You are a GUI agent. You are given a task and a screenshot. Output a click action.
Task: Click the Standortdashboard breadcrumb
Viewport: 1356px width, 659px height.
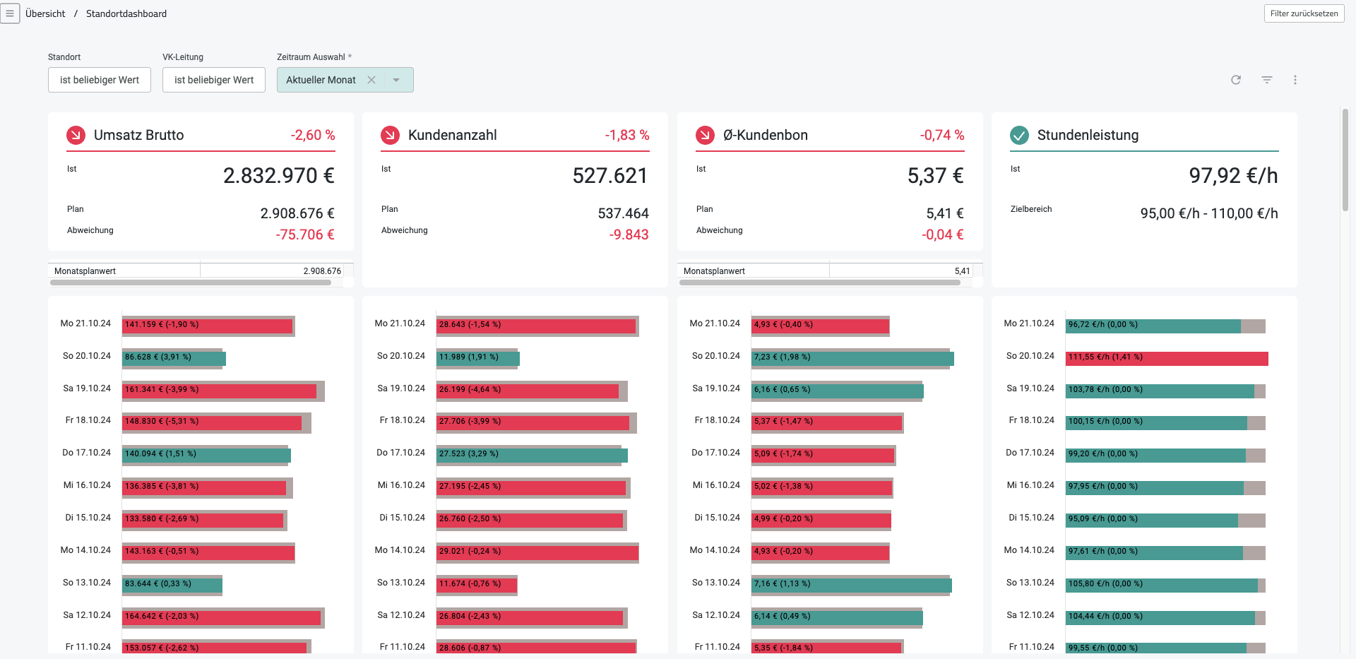126,13
